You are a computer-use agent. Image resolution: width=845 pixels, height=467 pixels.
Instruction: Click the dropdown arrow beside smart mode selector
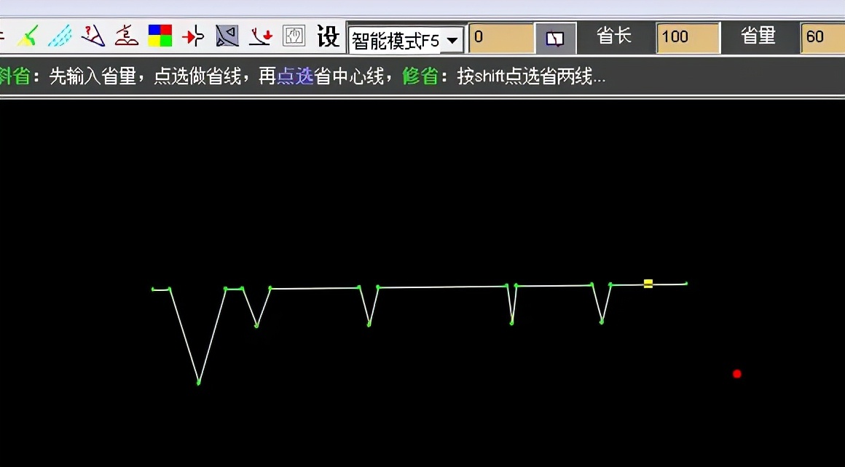(452, 39)
